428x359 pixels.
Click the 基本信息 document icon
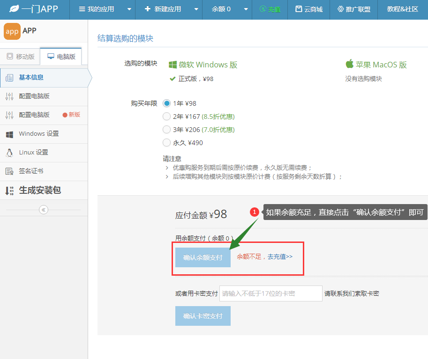[x=9, y=78]
